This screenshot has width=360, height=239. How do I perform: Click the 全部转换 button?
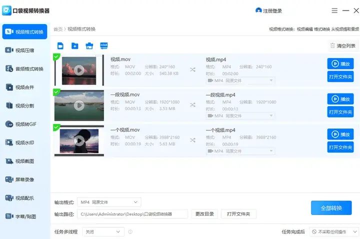point(331,207)
